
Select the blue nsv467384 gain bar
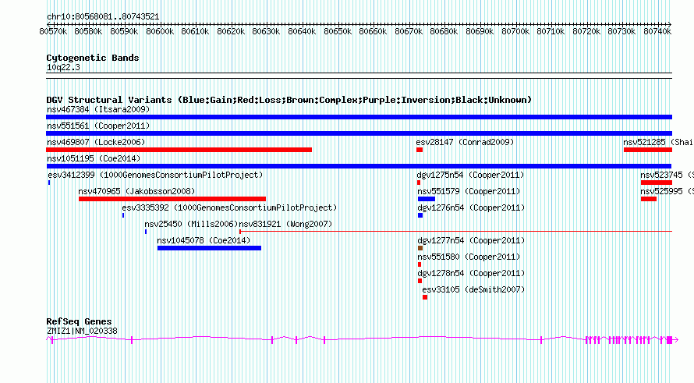[x=359, y=117]
